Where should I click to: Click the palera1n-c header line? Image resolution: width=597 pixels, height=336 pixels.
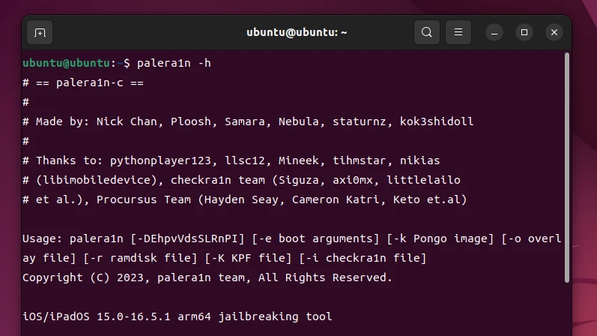(88, 82)
